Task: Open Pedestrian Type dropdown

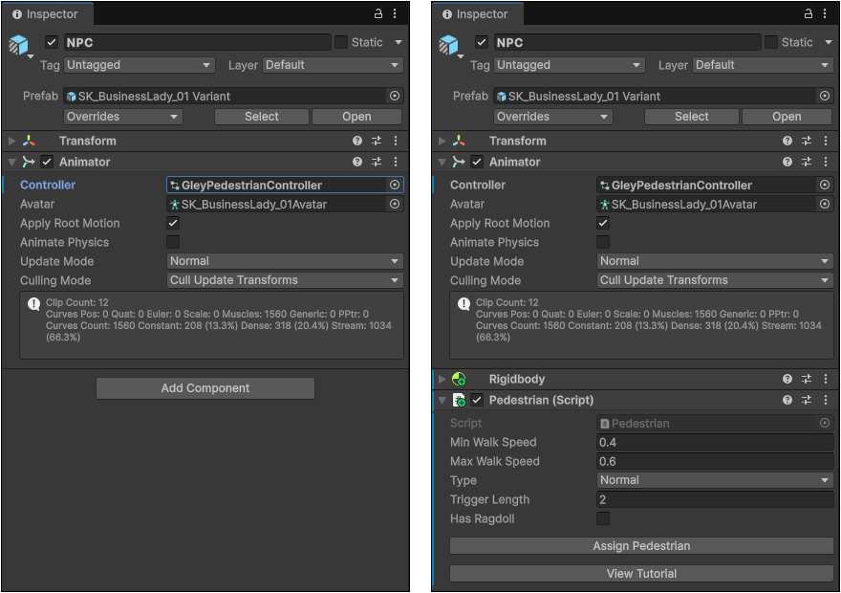Action: click(715, 480)
